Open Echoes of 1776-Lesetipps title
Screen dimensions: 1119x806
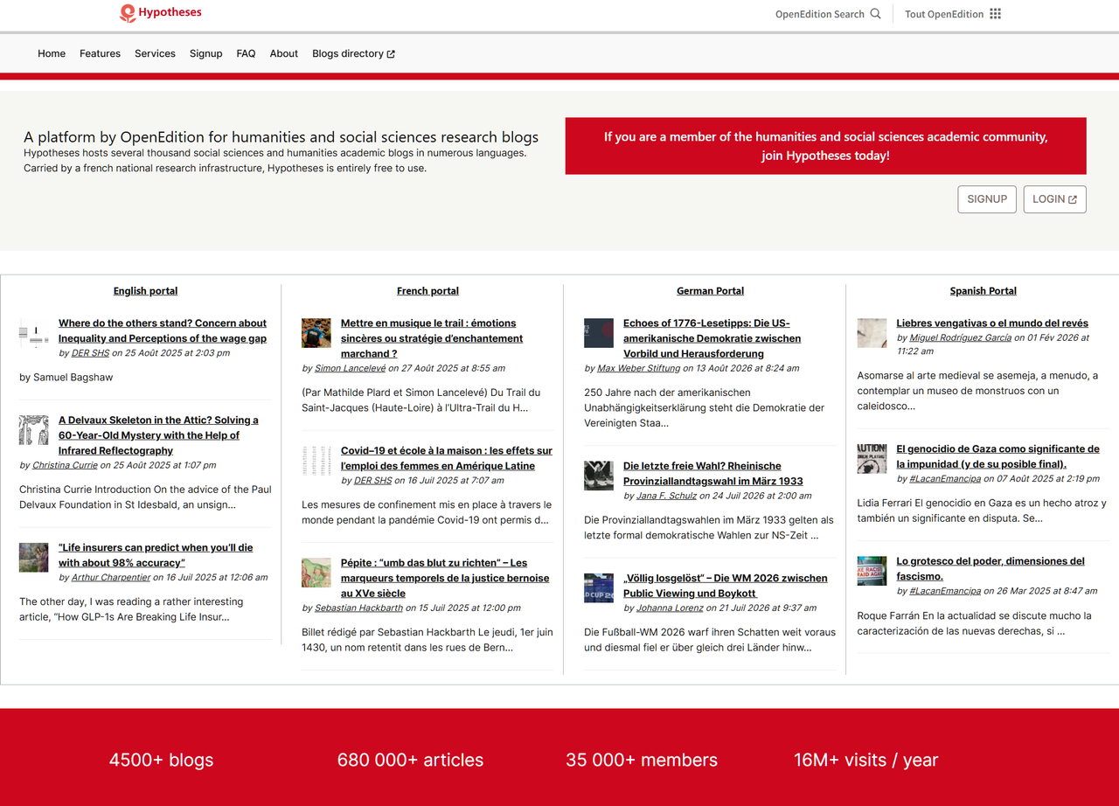coord(712,338)
